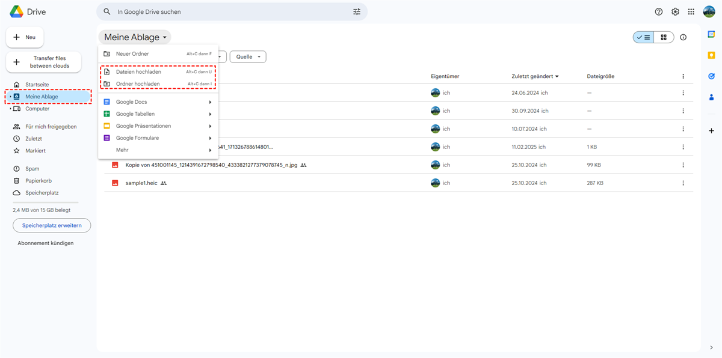Click Speicherplatz erweitern button
The height and width of the screenshot is (358, 722).
coord(52,225)
